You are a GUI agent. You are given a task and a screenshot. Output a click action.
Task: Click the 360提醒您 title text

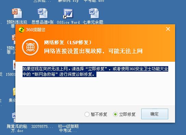[x=36, y=30]
